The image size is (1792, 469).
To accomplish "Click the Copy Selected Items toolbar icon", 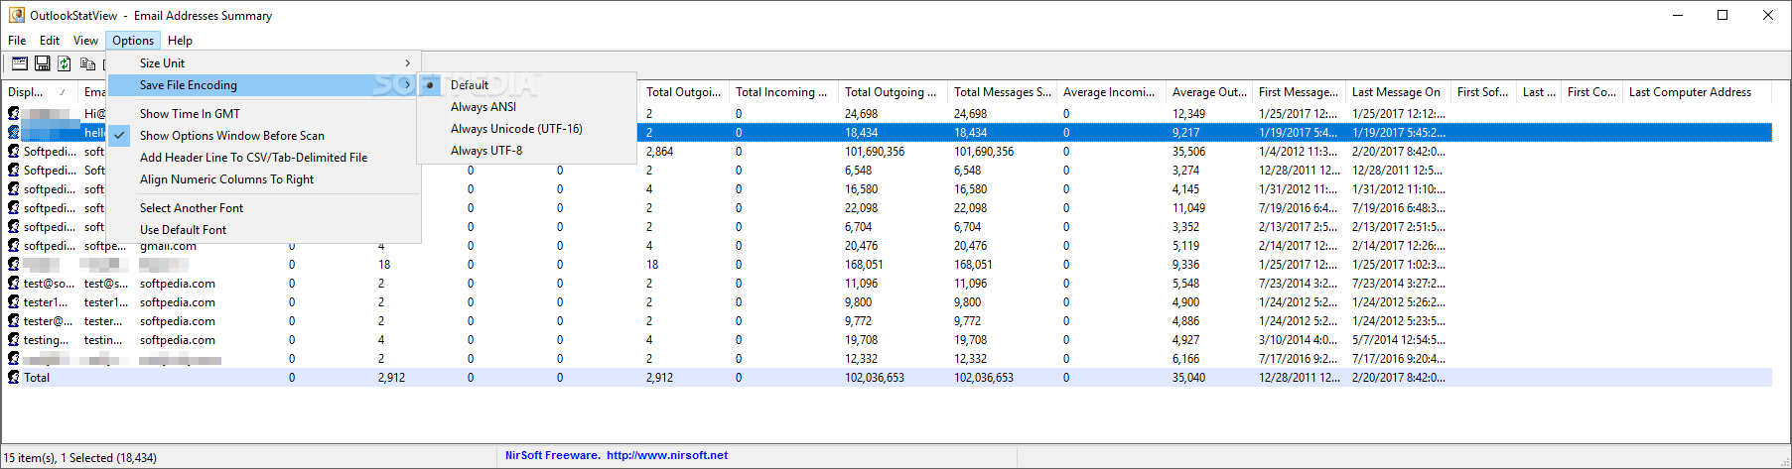I will tap(87, 63).
